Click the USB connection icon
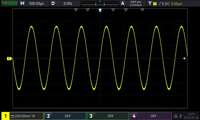The width and height of the screenshot is (200, 120). 181,116
